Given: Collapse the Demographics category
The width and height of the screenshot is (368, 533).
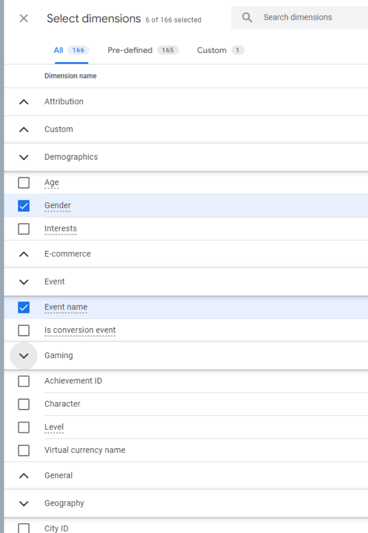Looking at the screenshot, I should 23,157.
